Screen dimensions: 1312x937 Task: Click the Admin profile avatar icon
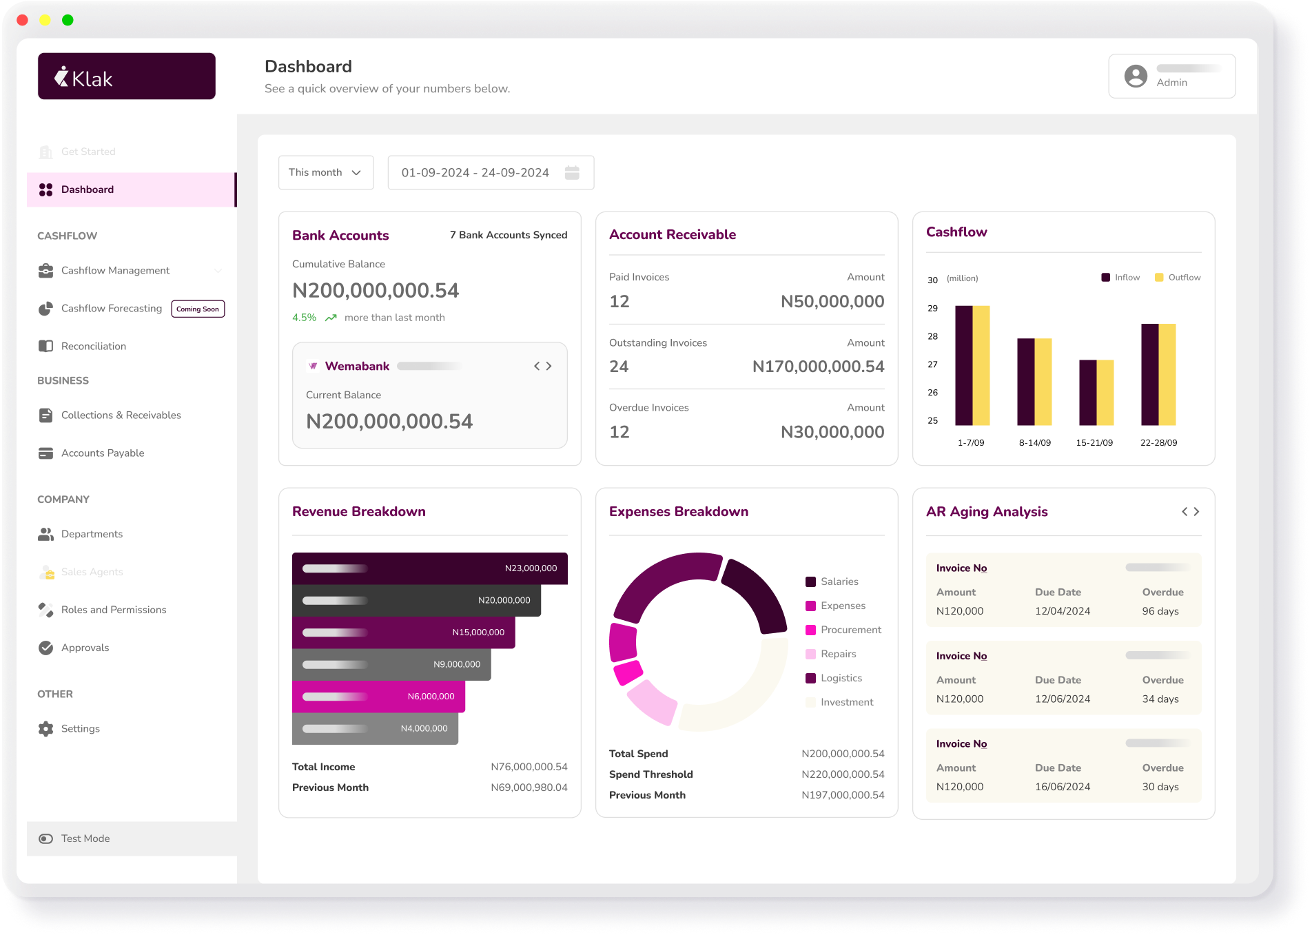(x=1136, y=76)
